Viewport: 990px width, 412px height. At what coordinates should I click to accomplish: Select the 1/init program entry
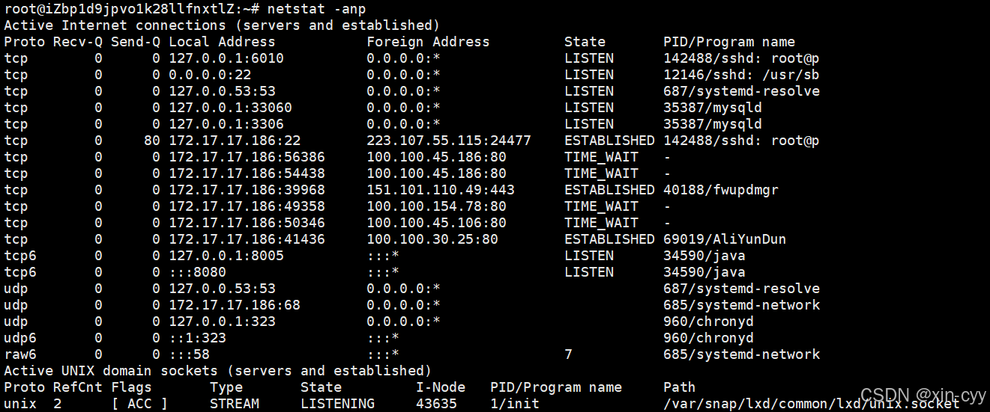click(x=515, y=404)
